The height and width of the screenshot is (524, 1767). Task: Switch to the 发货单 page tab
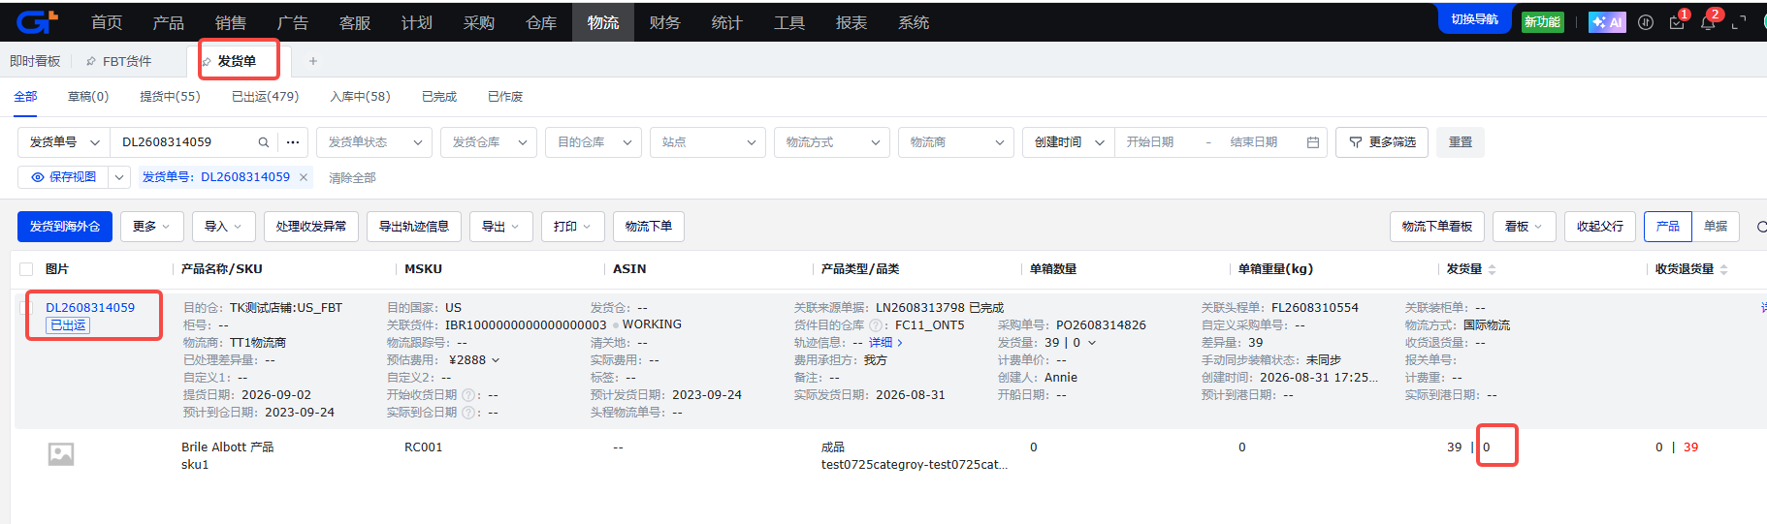click(x=237, y=61)
